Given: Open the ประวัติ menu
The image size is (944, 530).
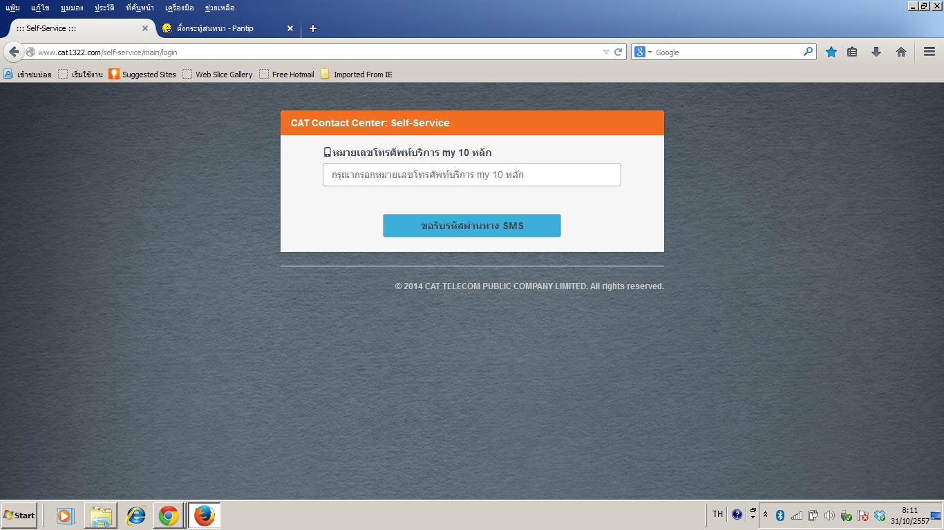Looking at the screenshot, I should (104, 8).
